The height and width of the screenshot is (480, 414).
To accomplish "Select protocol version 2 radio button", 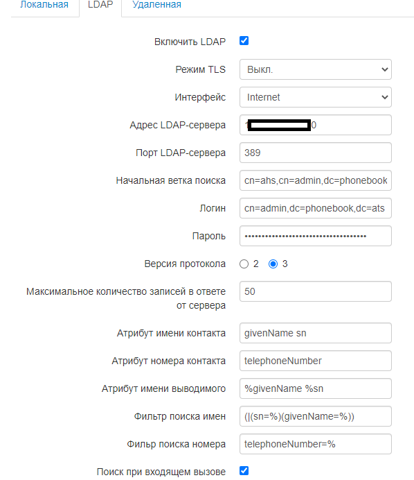I will click(244, 264).
